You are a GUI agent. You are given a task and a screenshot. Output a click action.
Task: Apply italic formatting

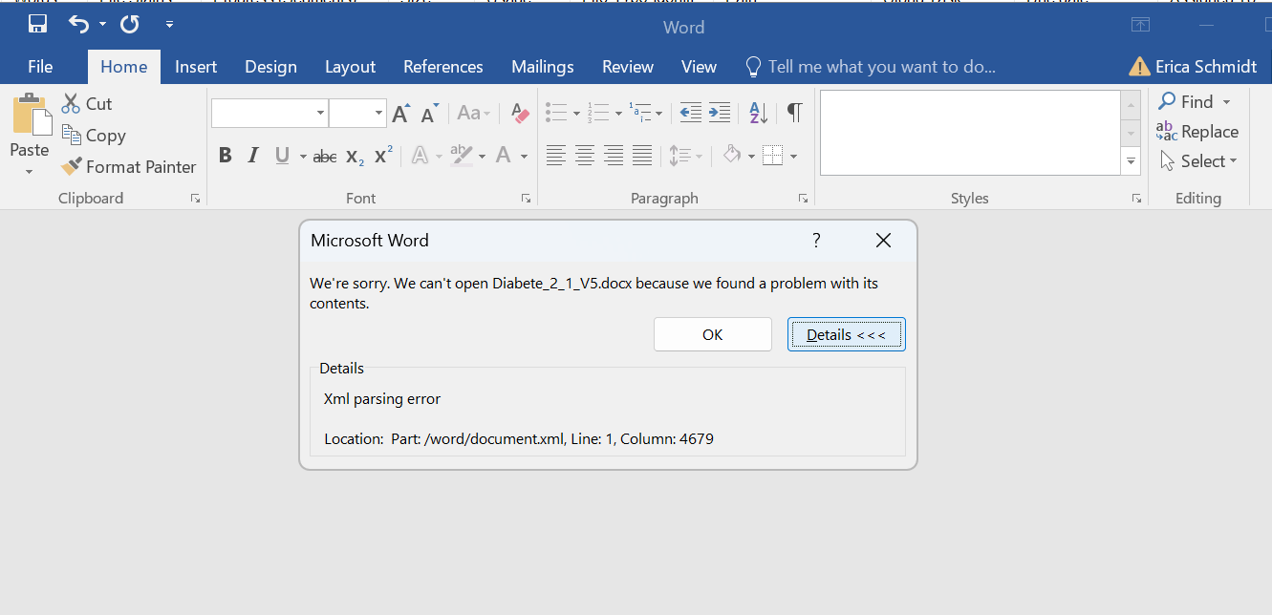tap(252, 154)
